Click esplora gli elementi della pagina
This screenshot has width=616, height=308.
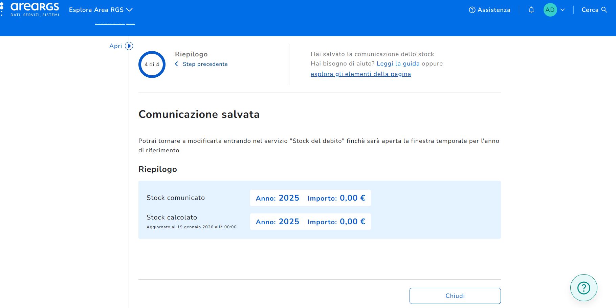361,74
